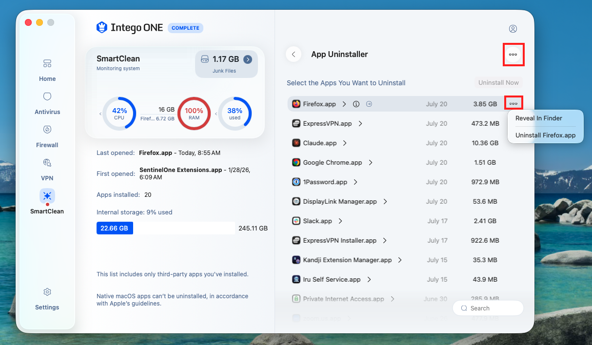Click the Claude app icon

point(296,143)
